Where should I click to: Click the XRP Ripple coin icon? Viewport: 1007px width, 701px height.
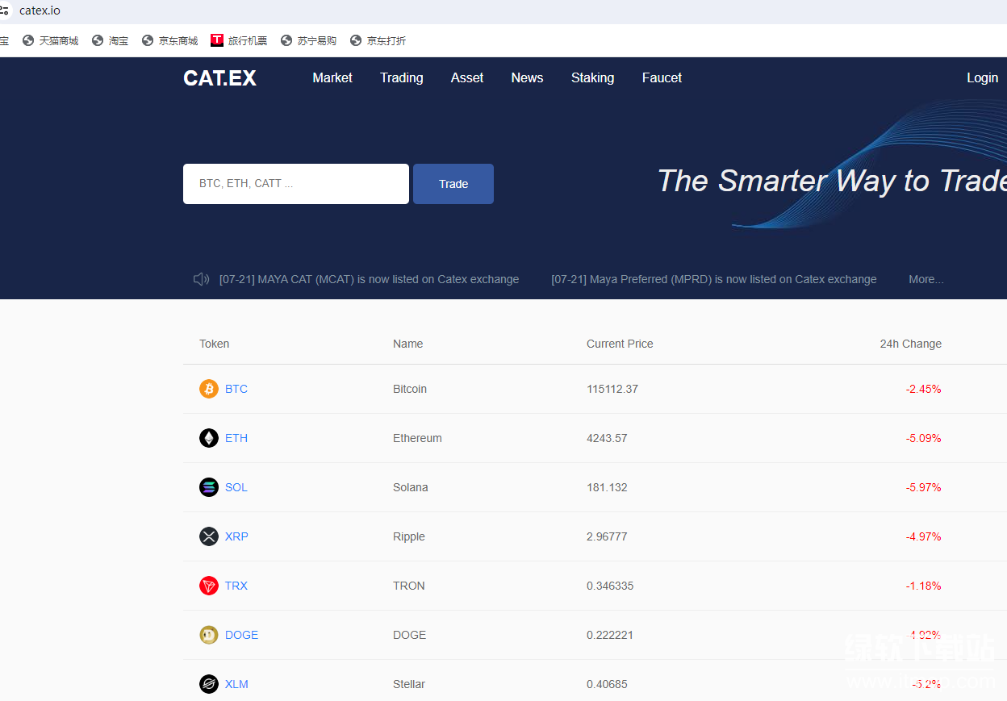pyautogui.click(x=209, y=536)
